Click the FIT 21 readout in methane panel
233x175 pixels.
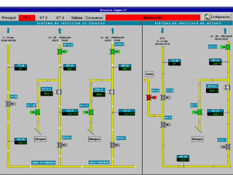pos(215,112)
